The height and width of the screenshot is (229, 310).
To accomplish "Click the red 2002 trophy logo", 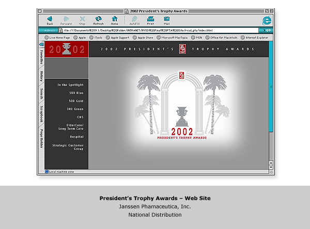I will pyautogui.click(x=67, y=50).
